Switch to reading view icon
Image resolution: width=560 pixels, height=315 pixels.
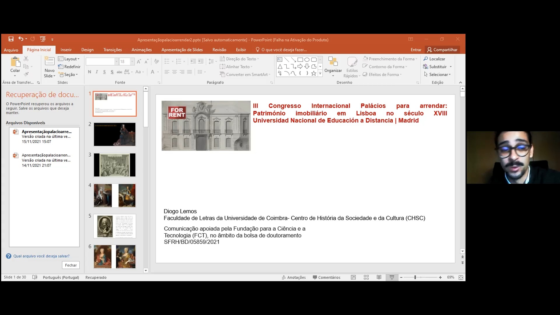pos(379,277)
